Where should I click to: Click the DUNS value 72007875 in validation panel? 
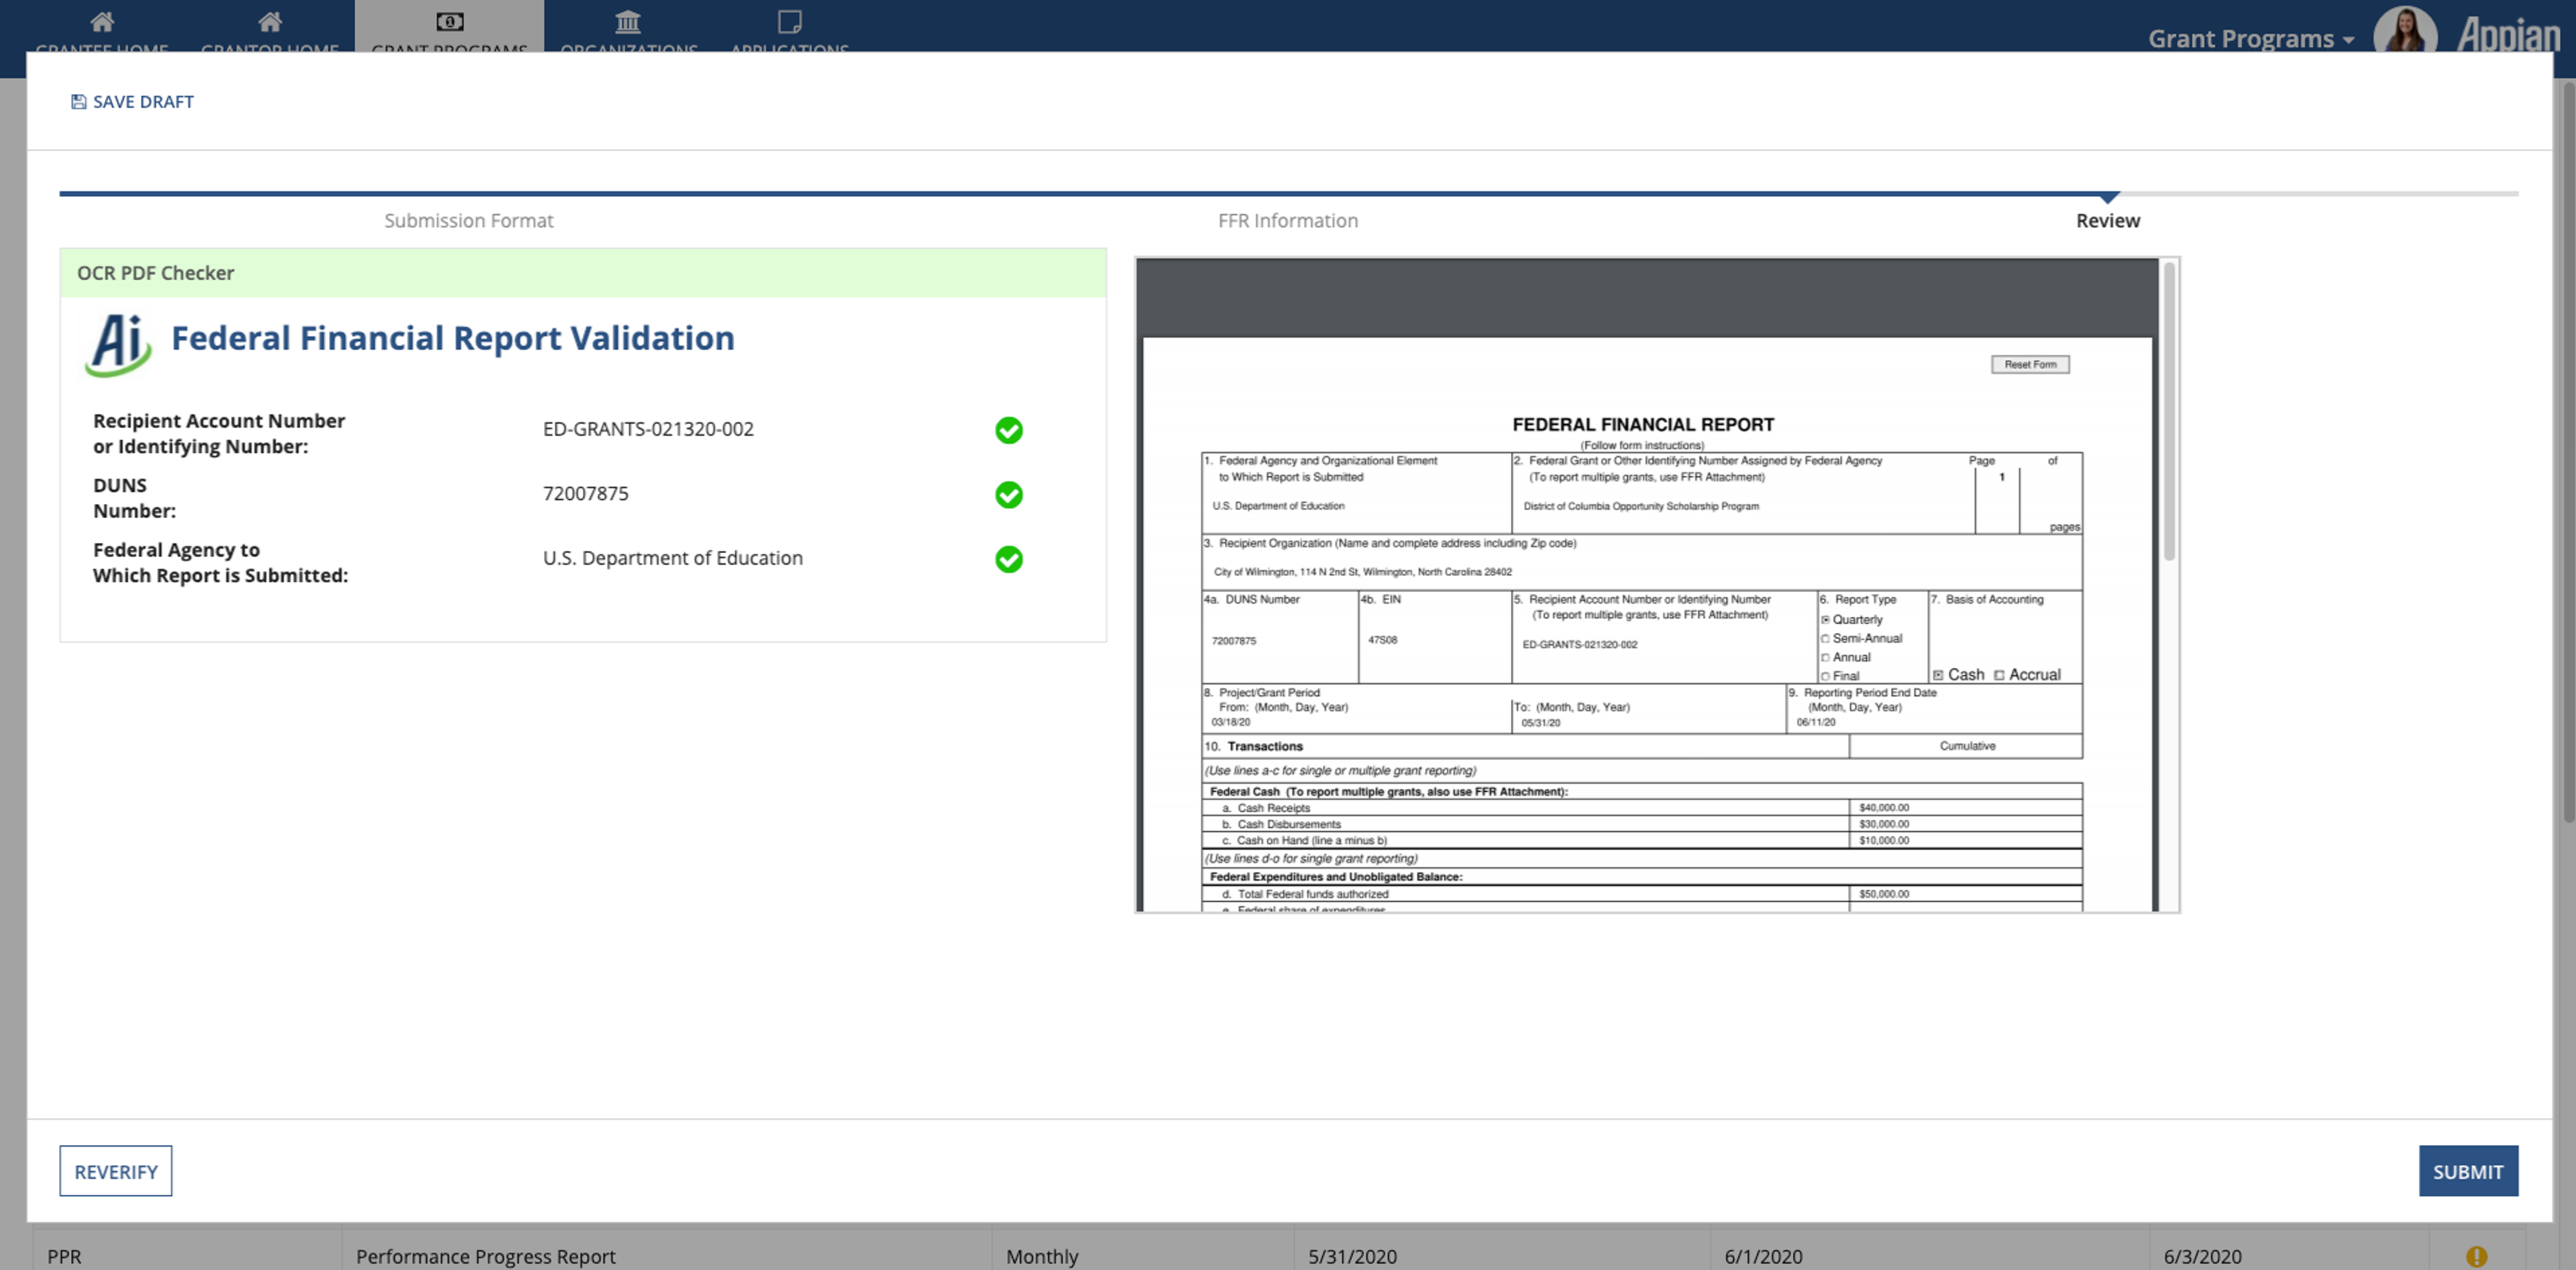tap(586, 493)
